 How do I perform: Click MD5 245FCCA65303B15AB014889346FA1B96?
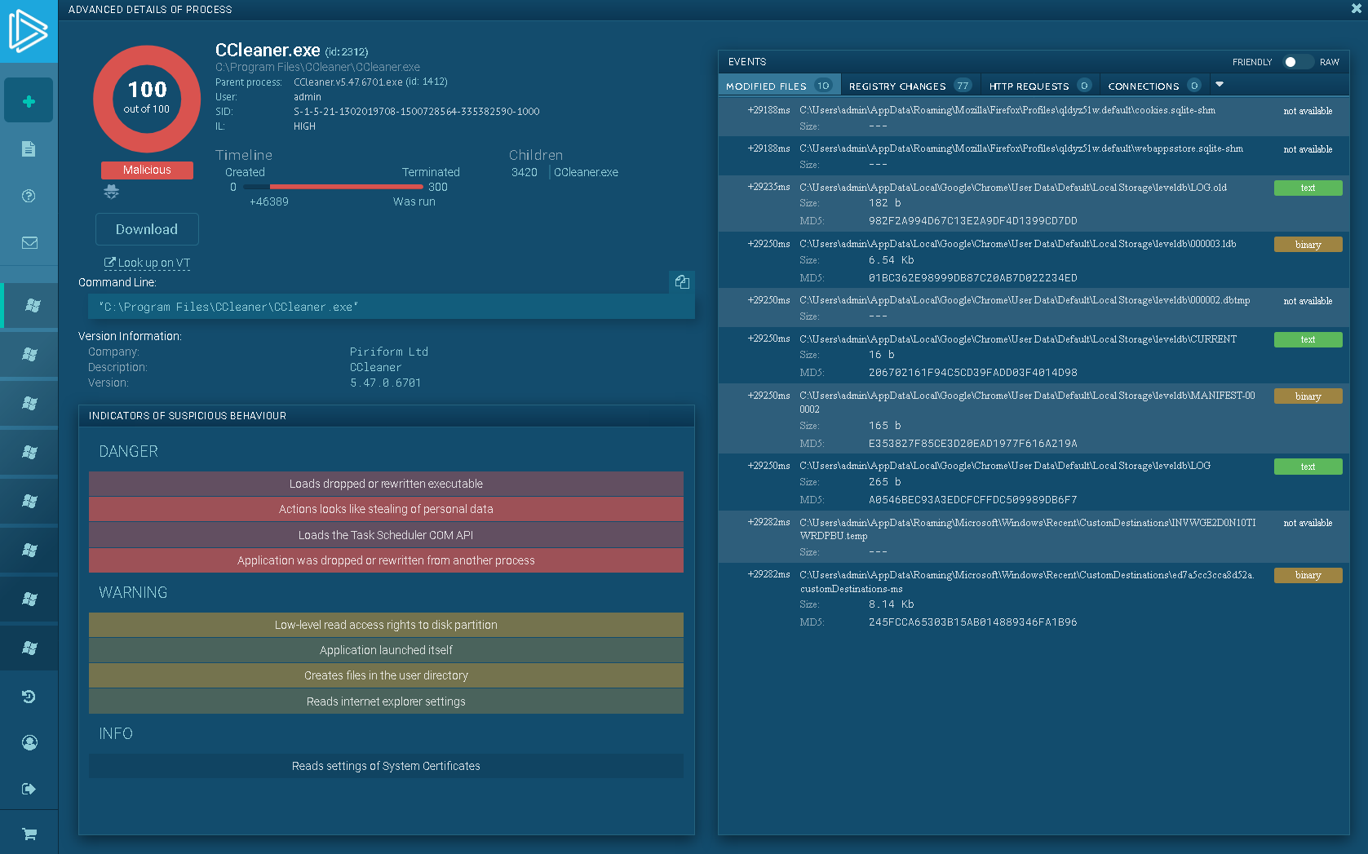[x=973, y=622]
